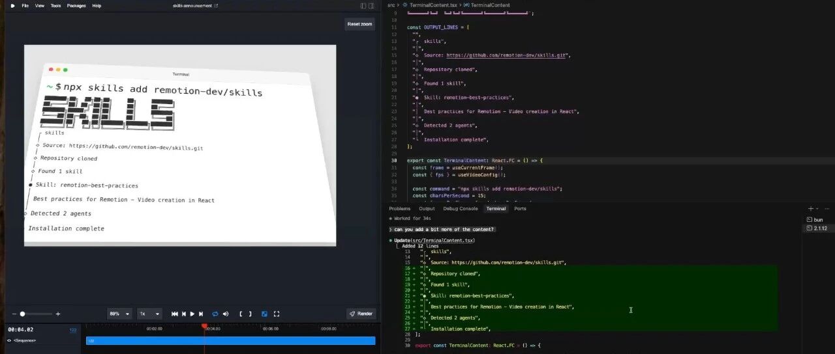This screenshot has width=835, height=354.
Task: Open the Packages menu in Remotion Studio
Action: point(76,5)
